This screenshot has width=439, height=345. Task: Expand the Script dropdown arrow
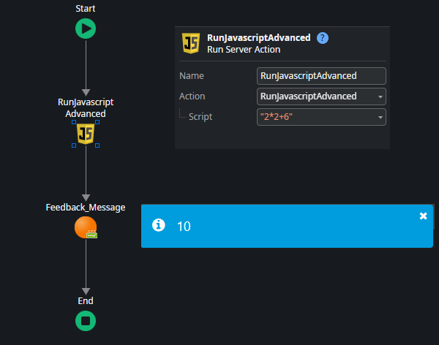[380, 117]
